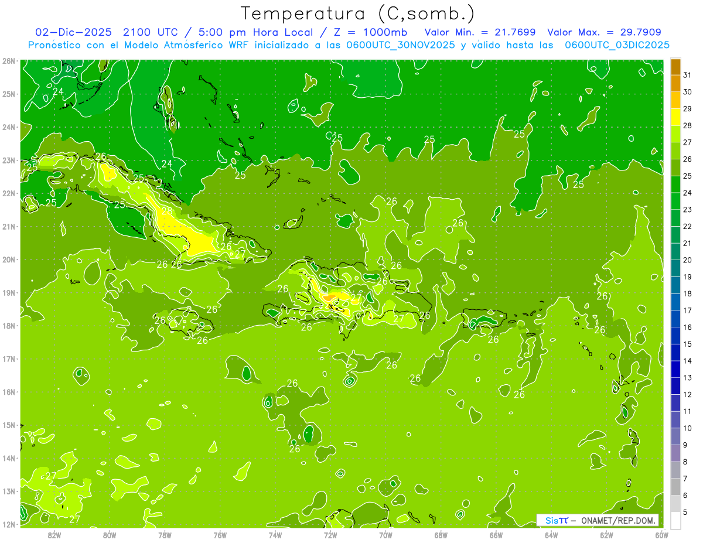Click the value '23' on the color scale
Image resolution: width=703 pixels, height=543 pixels.
(x=687, y=209)
